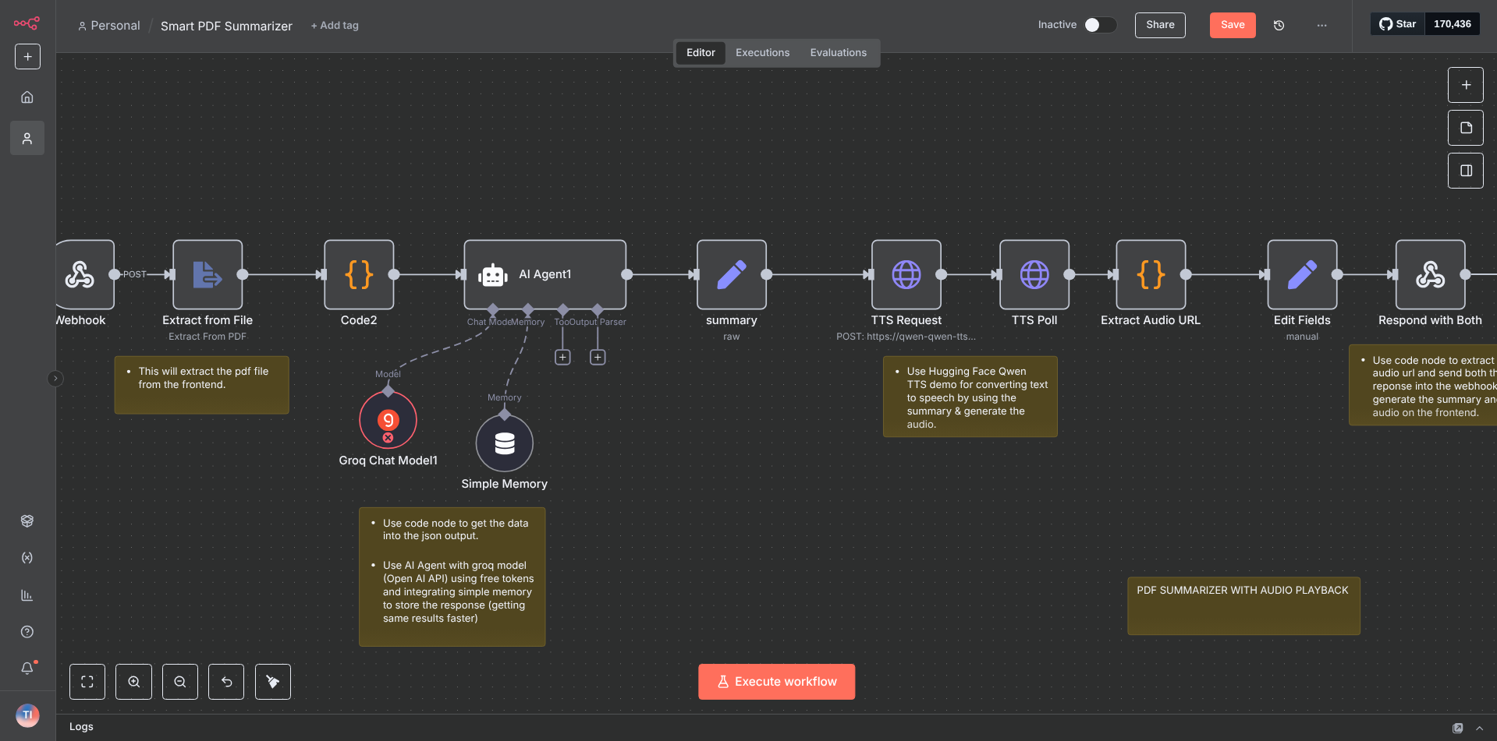Click the Save button
The image size is (1497, 741).
click(x=1232, y=25)
